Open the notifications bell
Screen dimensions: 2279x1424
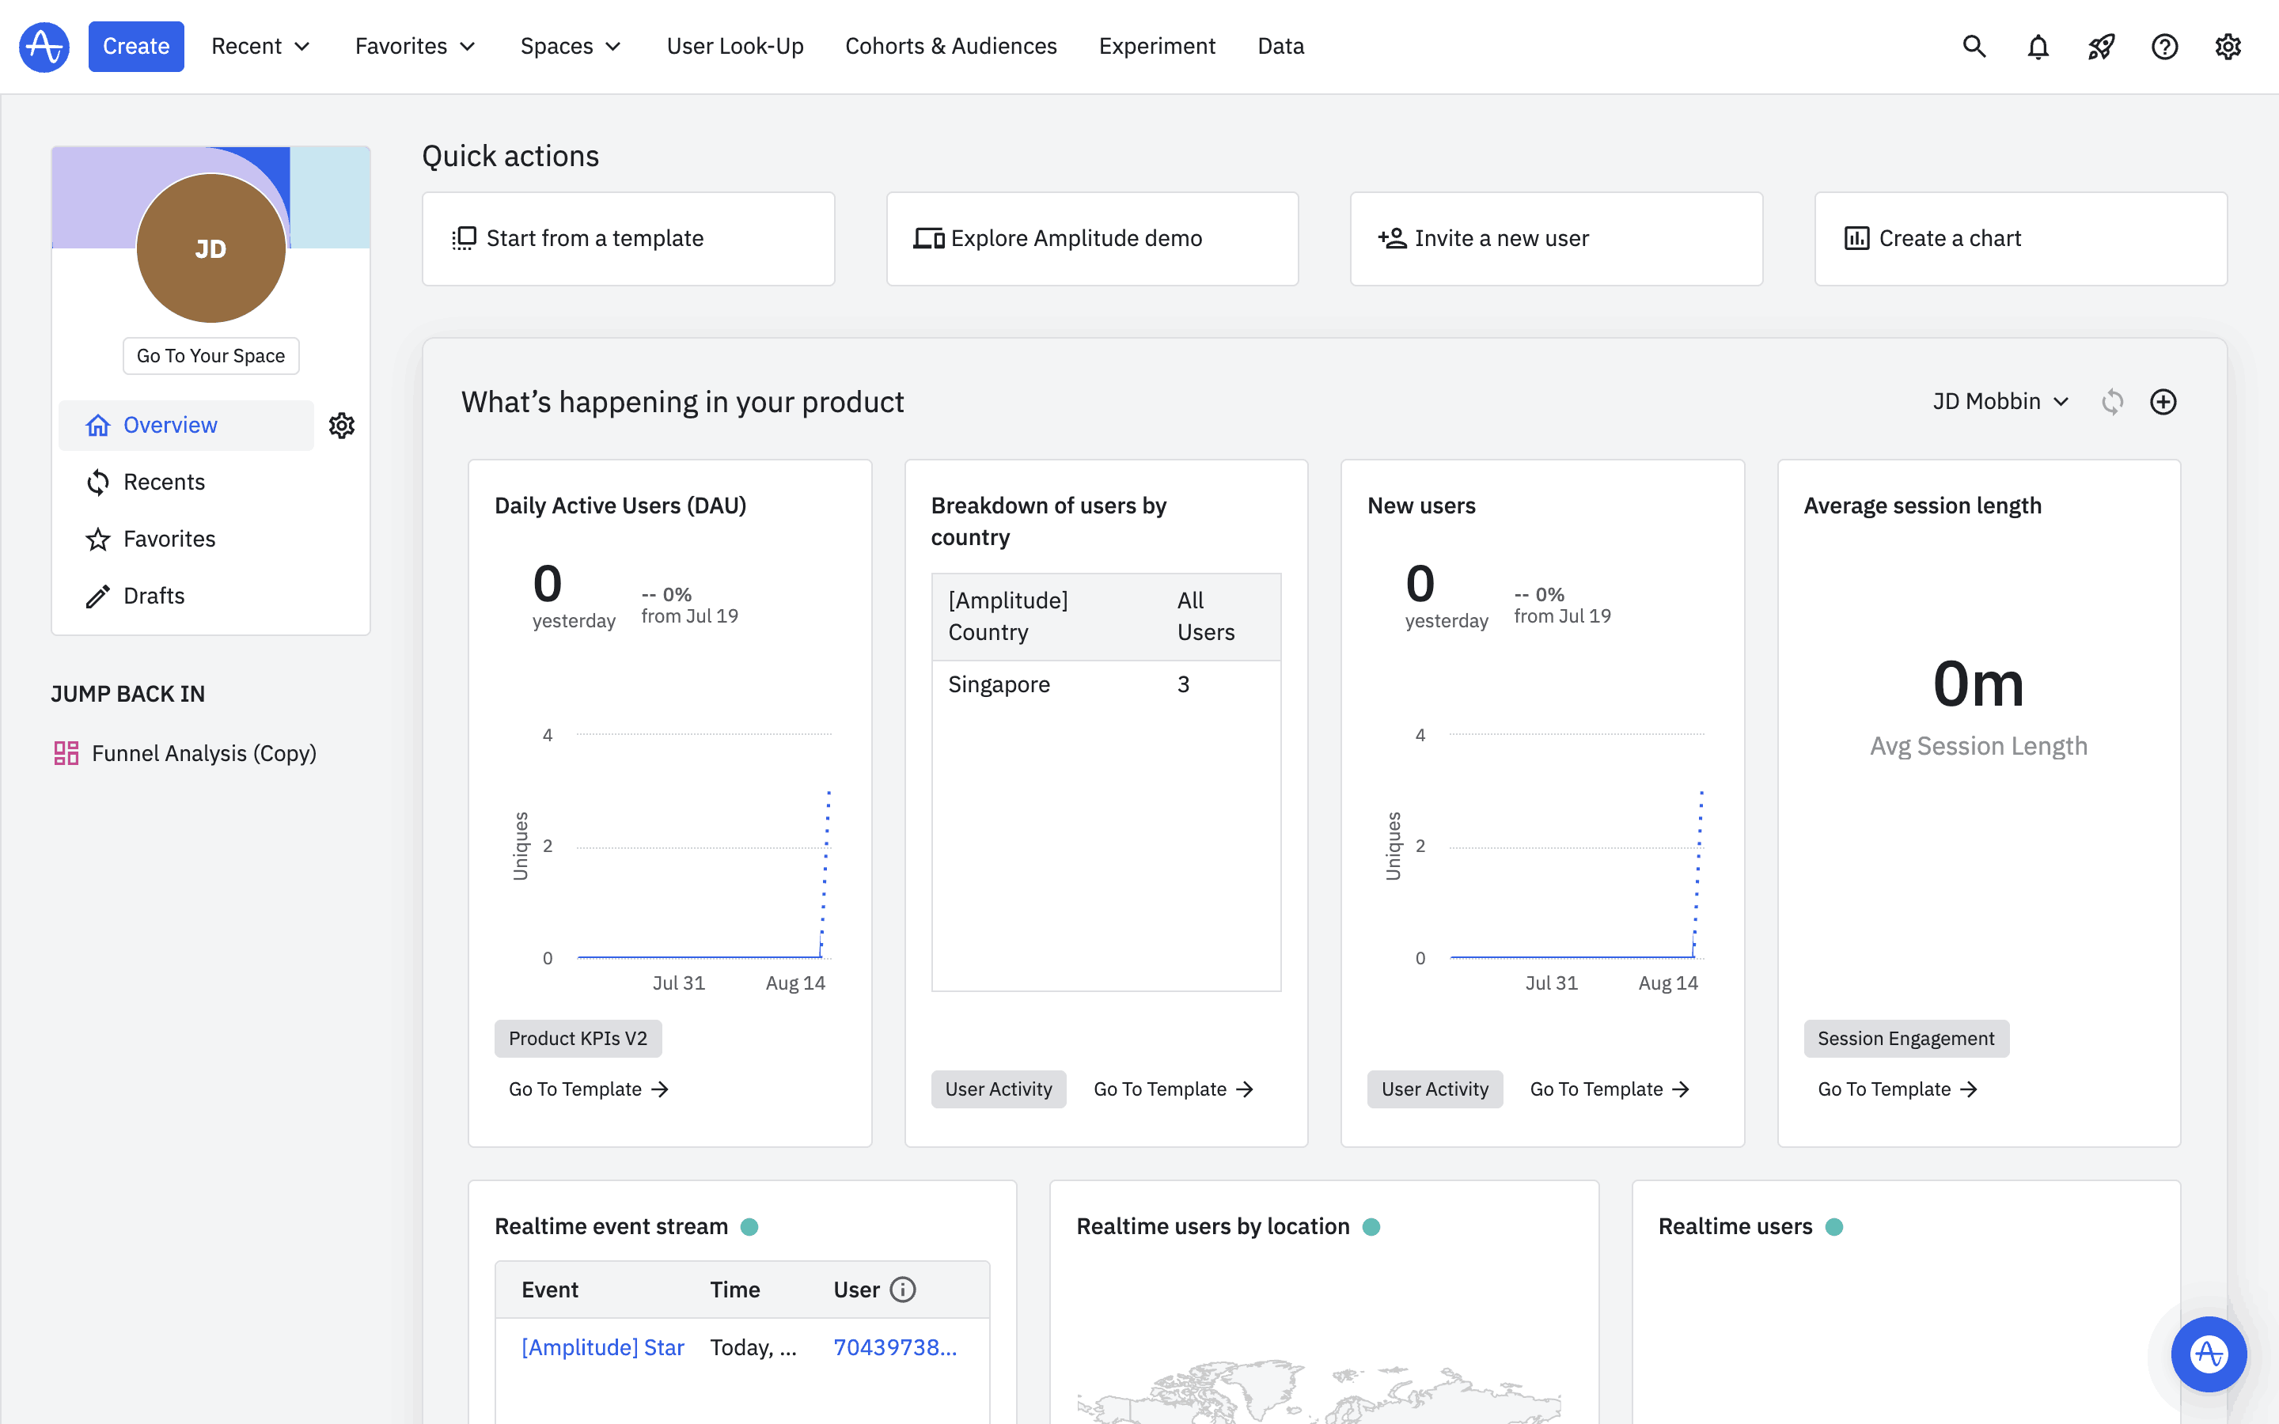pyautogui.click(x=2038, y=46)
